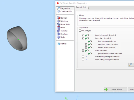The width and height of the screenshot is (134, 100).
Task: Open Overlaps fix page label
Action: coord(64,34)
